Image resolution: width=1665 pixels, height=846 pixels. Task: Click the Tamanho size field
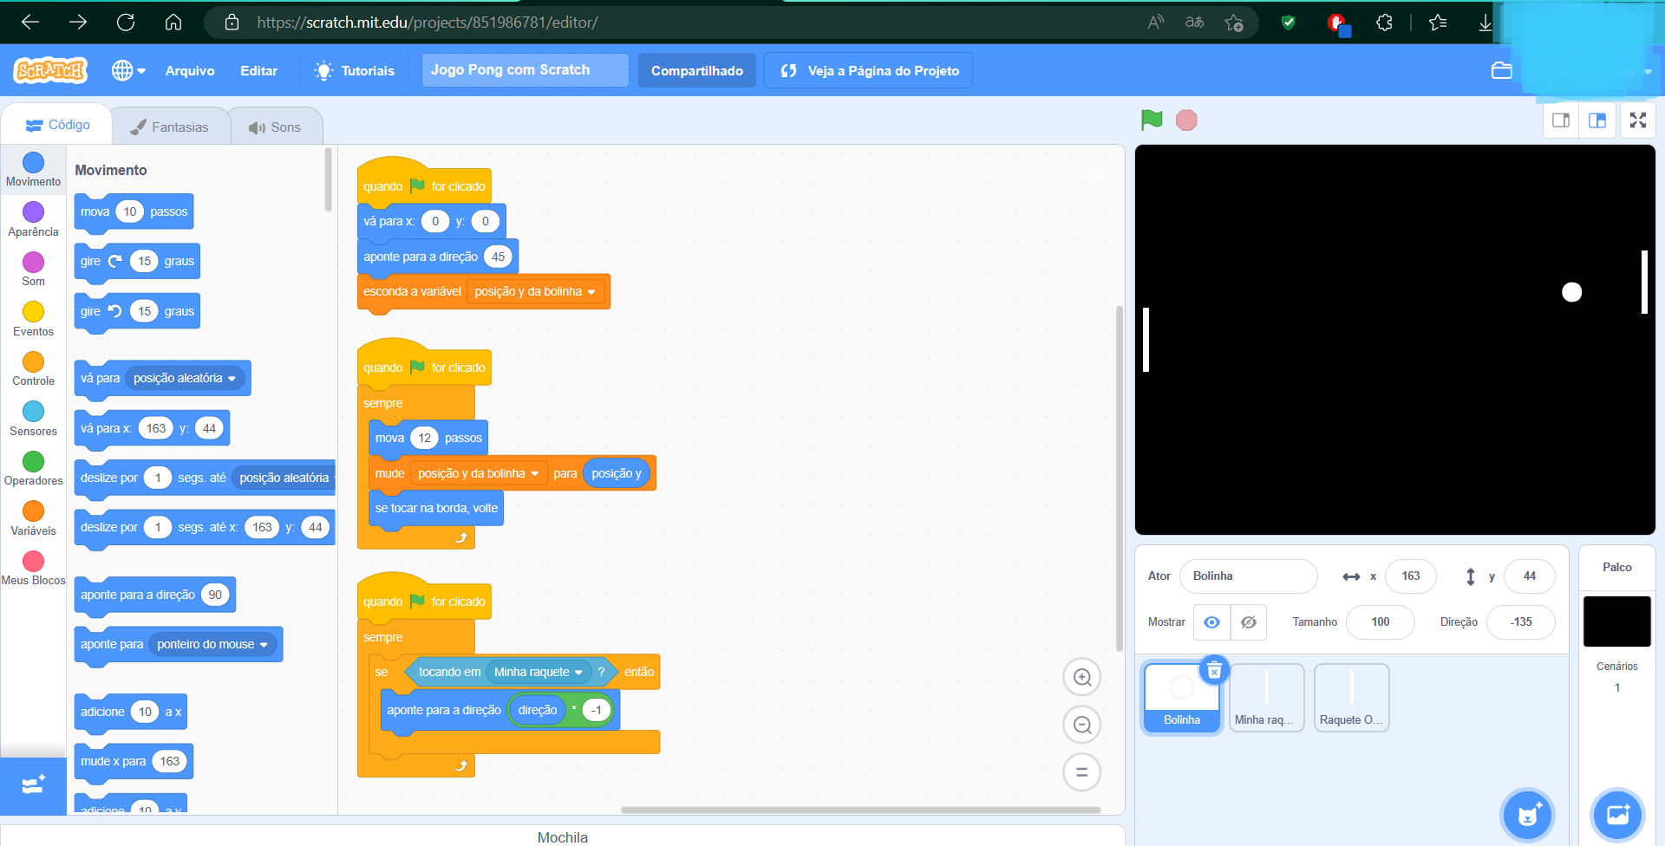point(1381,622)
